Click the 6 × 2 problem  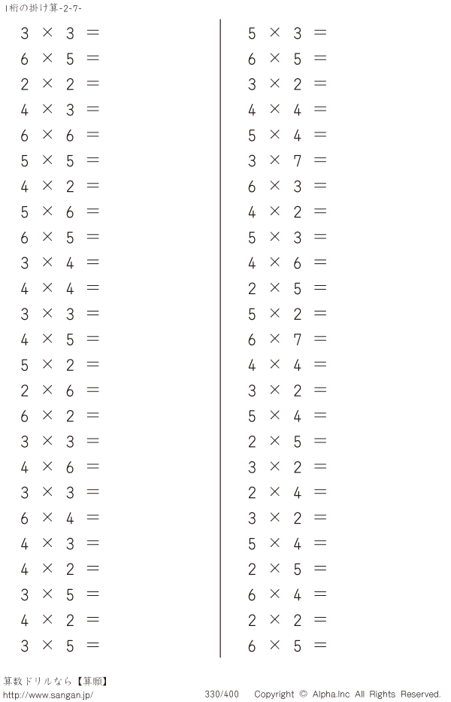pyautogui.click(x=60, y=416)
